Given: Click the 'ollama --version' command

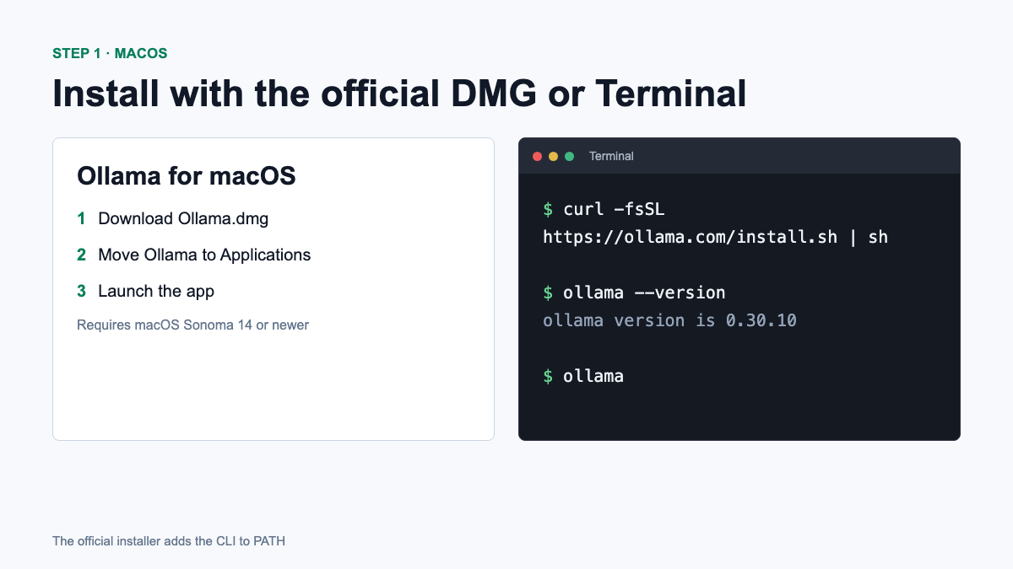Looking at the screenshot, I should [x=634, y=293].
